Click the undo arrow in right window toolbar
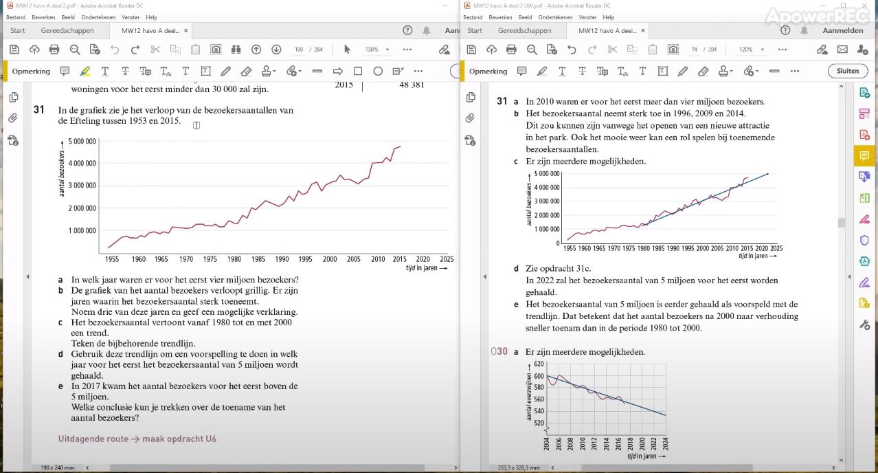 [572, 49]
